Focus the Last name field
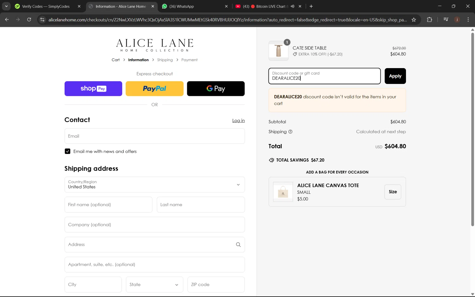 (201, 205)
